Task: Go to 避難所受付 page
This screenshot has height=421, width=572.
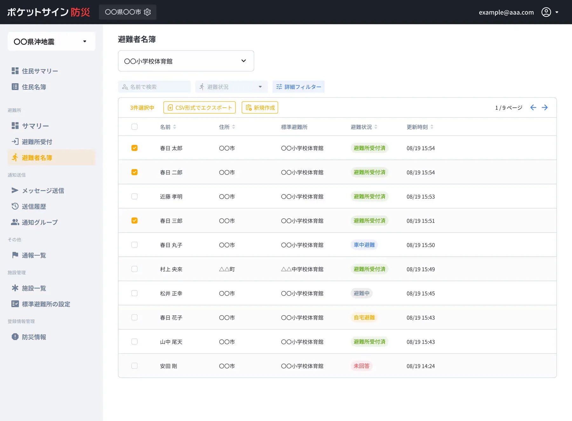Action: click(x=51, y=141)
